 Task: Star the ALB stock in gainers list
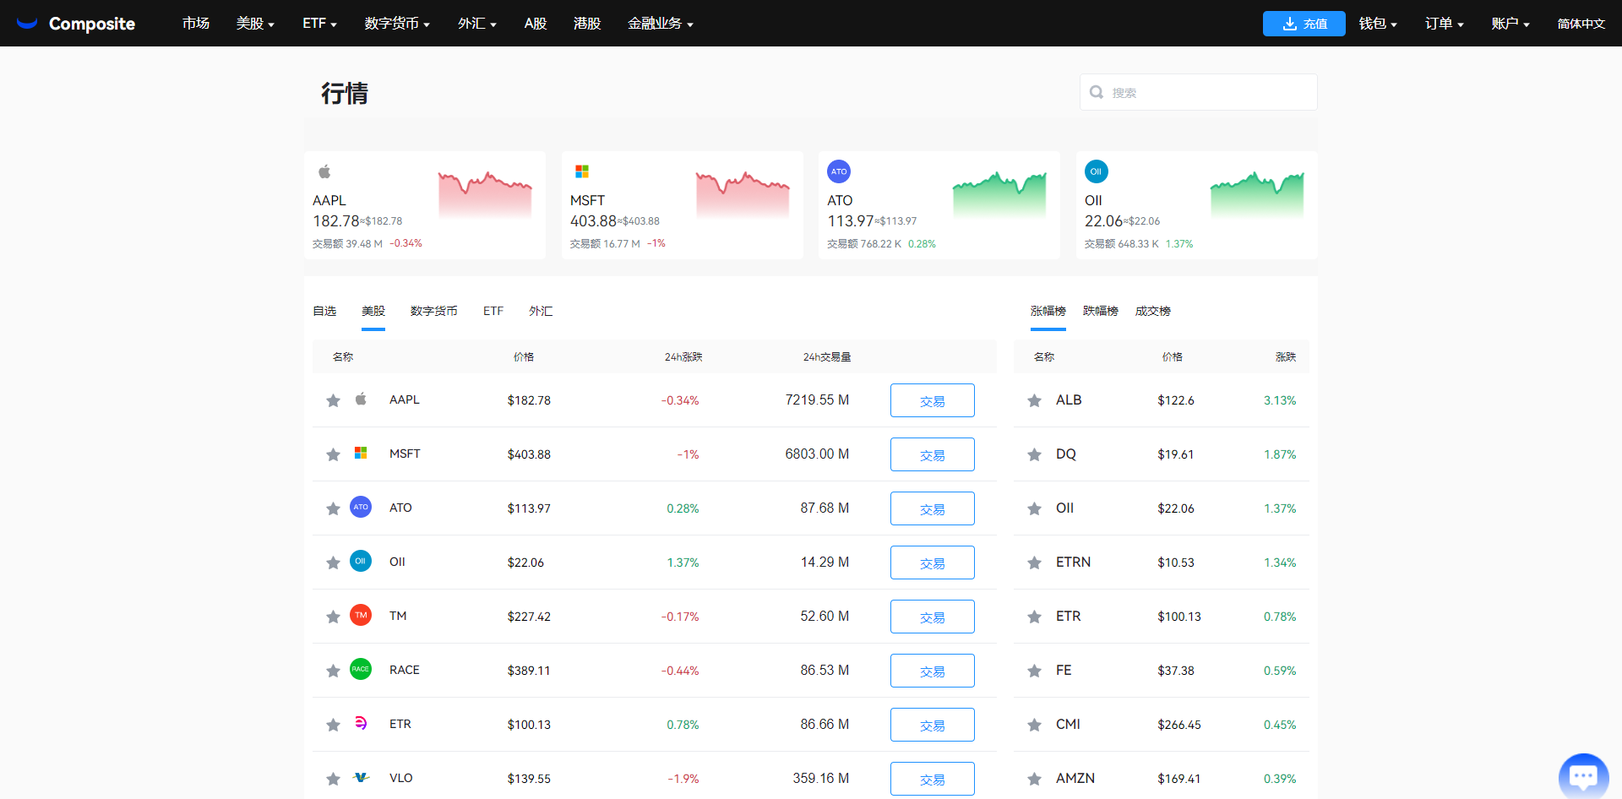pos(1034,400)
